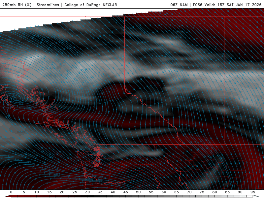Click the 0 label on the color scale
The width and height of the screenshot is (264, 198).
[11, 192]
